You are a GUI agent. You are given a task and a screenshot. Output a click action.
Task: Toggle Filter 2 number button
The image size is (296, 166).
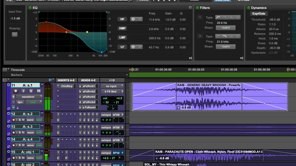pyautogui.click(x=200, y=36)
